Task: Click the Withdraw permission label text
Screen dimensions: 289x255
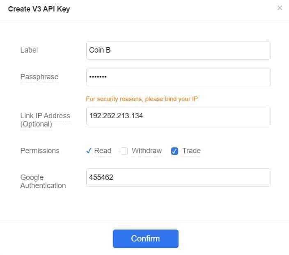Action: click(x=147, y=151)
